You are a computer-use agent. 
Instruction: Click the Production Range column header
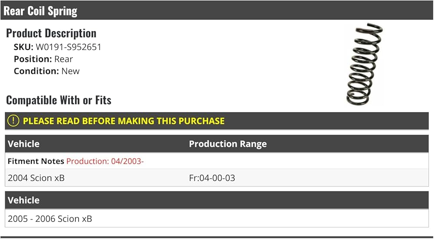228,144
